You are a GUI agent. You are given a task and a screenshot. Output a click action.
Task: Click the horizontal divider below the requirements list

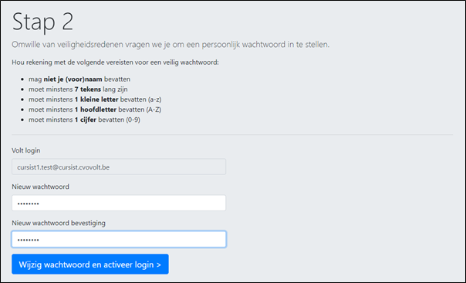coord(232,134)
